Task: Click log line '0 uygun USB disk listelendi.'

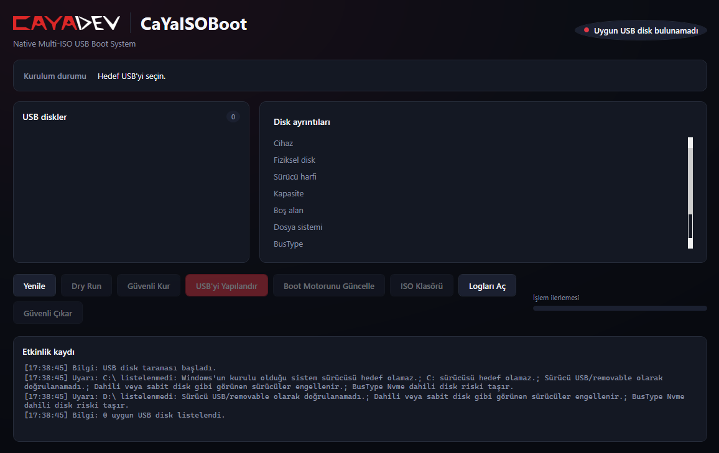Action: coord(125,415)
